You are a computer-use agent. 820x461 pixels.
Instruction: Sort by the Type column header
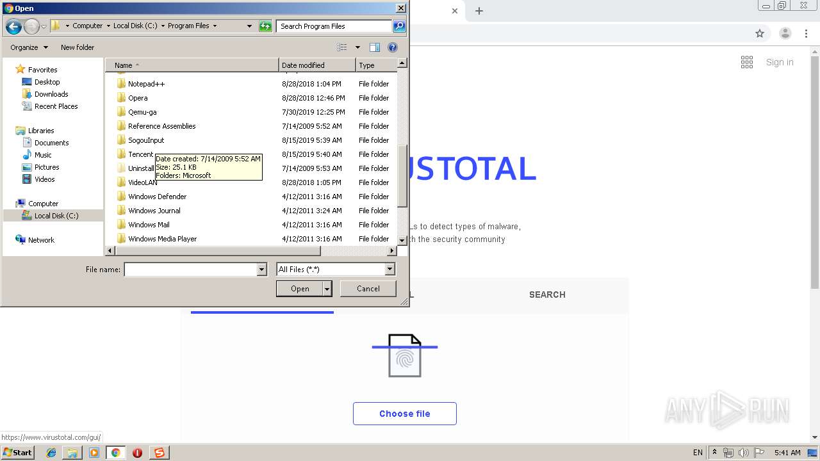click(x=377, y=65)
